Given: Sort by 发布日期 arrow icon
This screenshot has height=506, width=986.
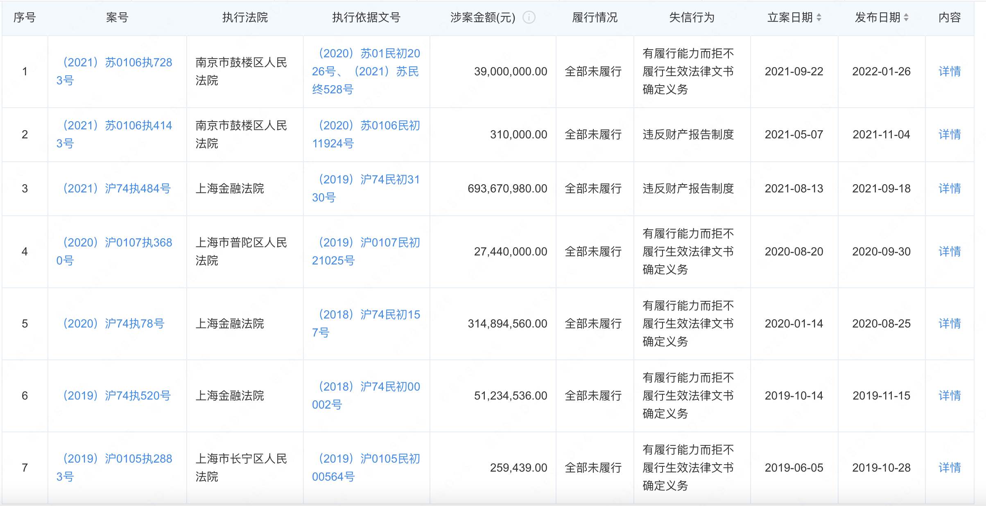Looking at the screenshot, I should 906,18.
